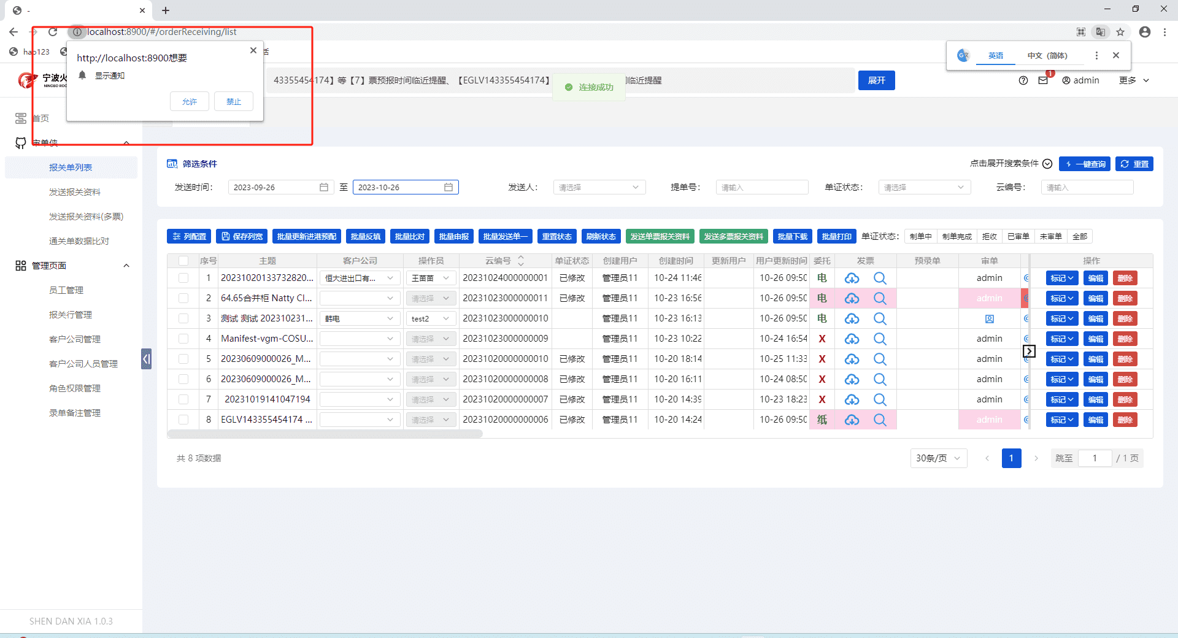Open the translate page icon in address bar
This screenshot has height=638, width=1178.
[1101, 32]
